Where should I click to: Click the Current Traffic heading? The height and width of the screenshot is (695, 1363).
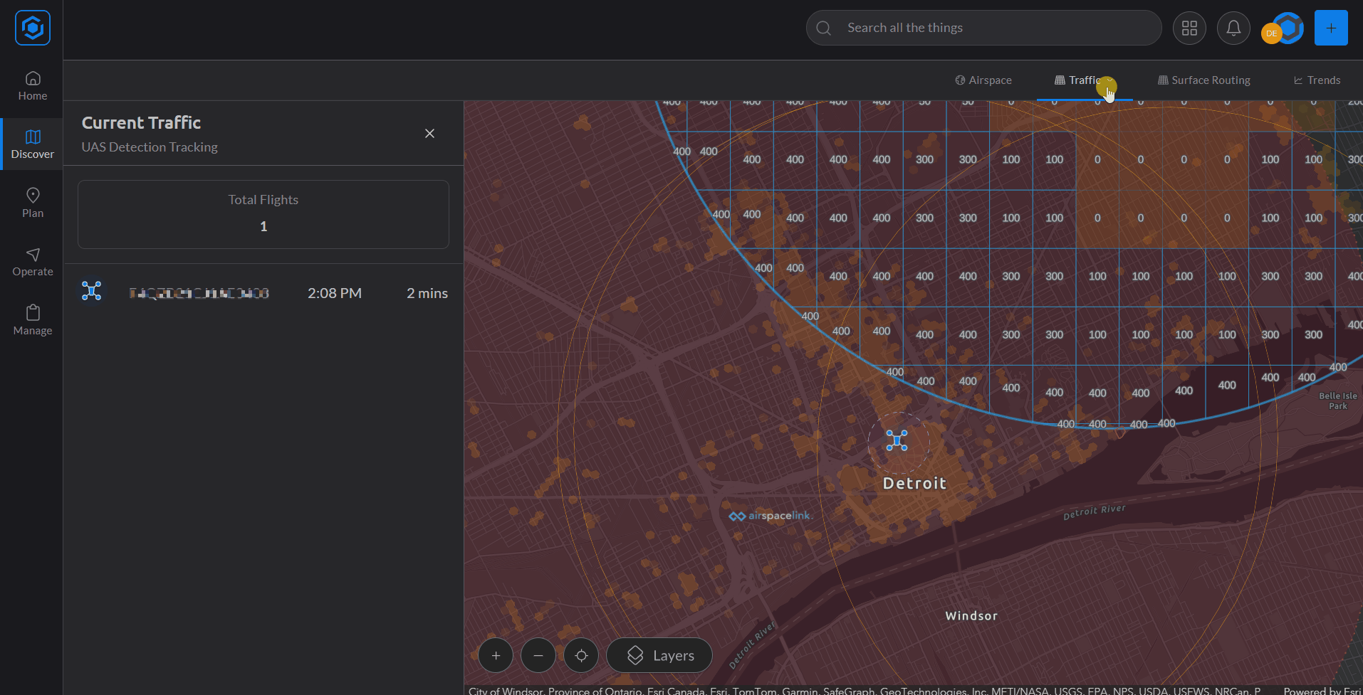pyautogui.click(x=141, y=122)
